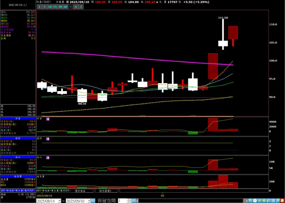Click the 09 month axis marker
Viewport: 285px width, 203px height.
click(x=163, y=196)
